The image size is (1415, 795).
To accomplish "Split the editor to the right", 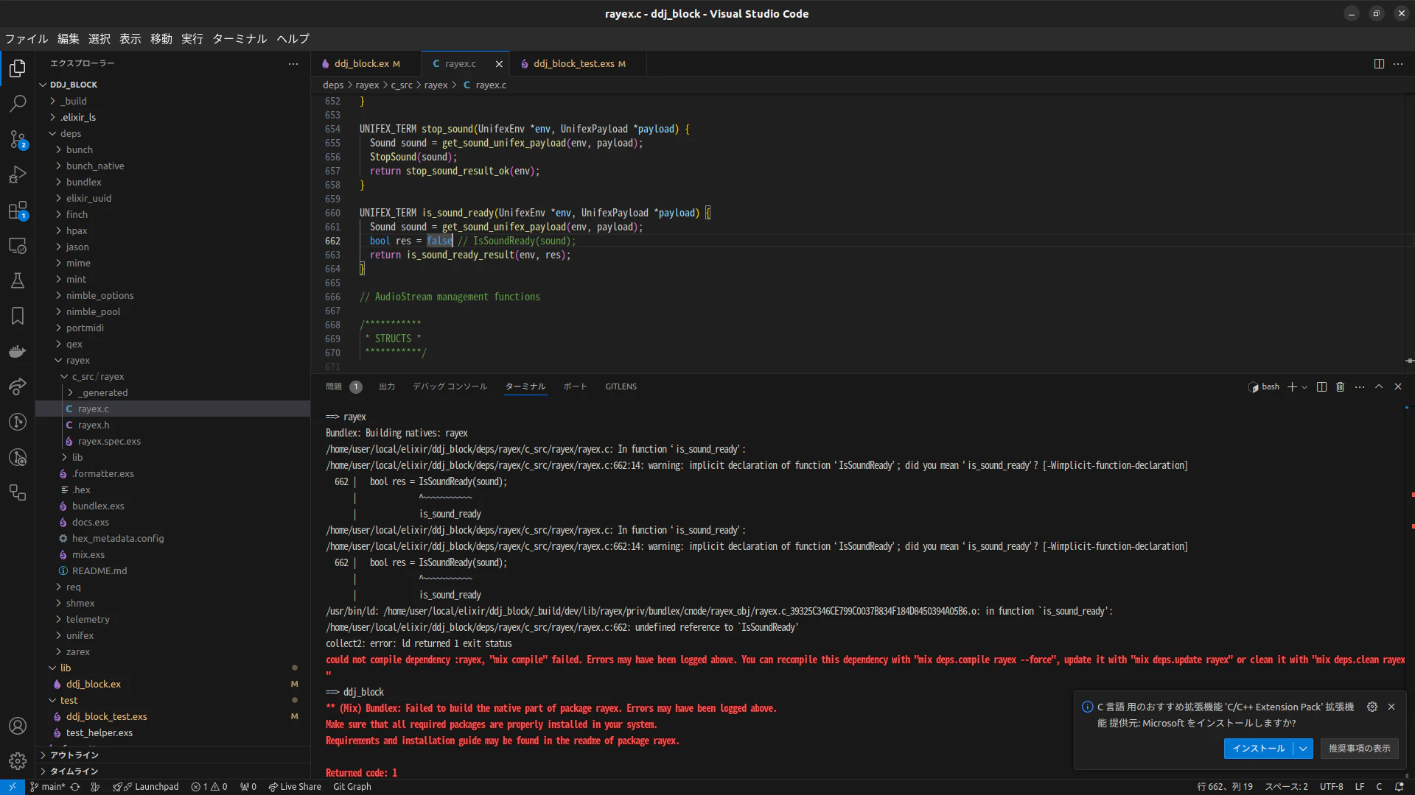I will tap(1379, 64).
